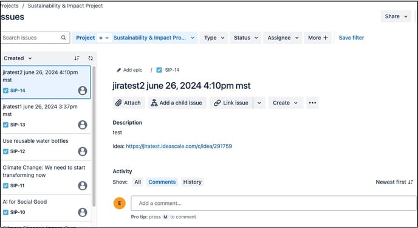Open the ideascale idea URL link
418x228 pixels.
[x=179, y=146]
